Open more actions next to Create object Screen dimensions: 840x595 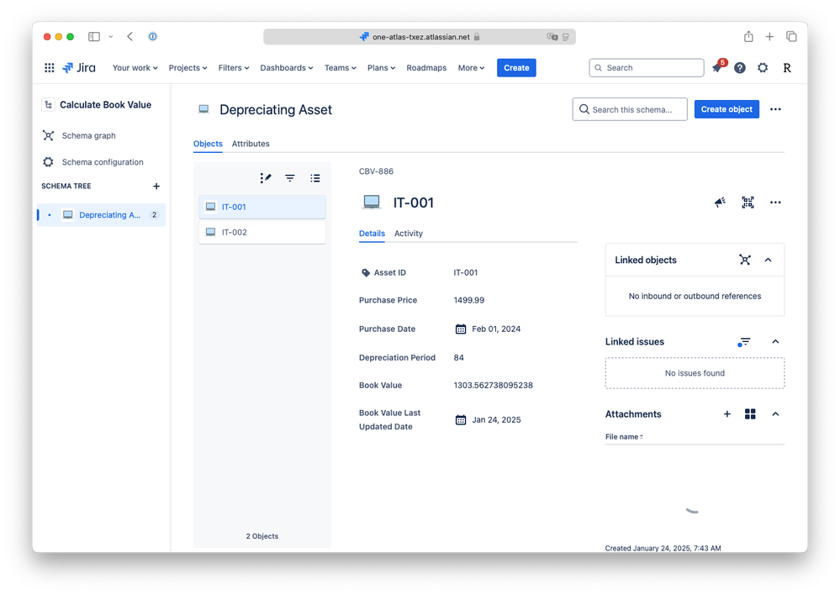775,109
